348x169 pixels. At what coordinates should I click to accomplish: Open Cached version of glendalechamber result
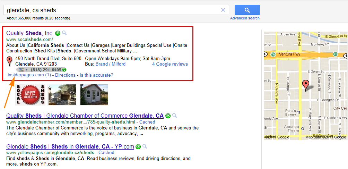tap(147, 122)
